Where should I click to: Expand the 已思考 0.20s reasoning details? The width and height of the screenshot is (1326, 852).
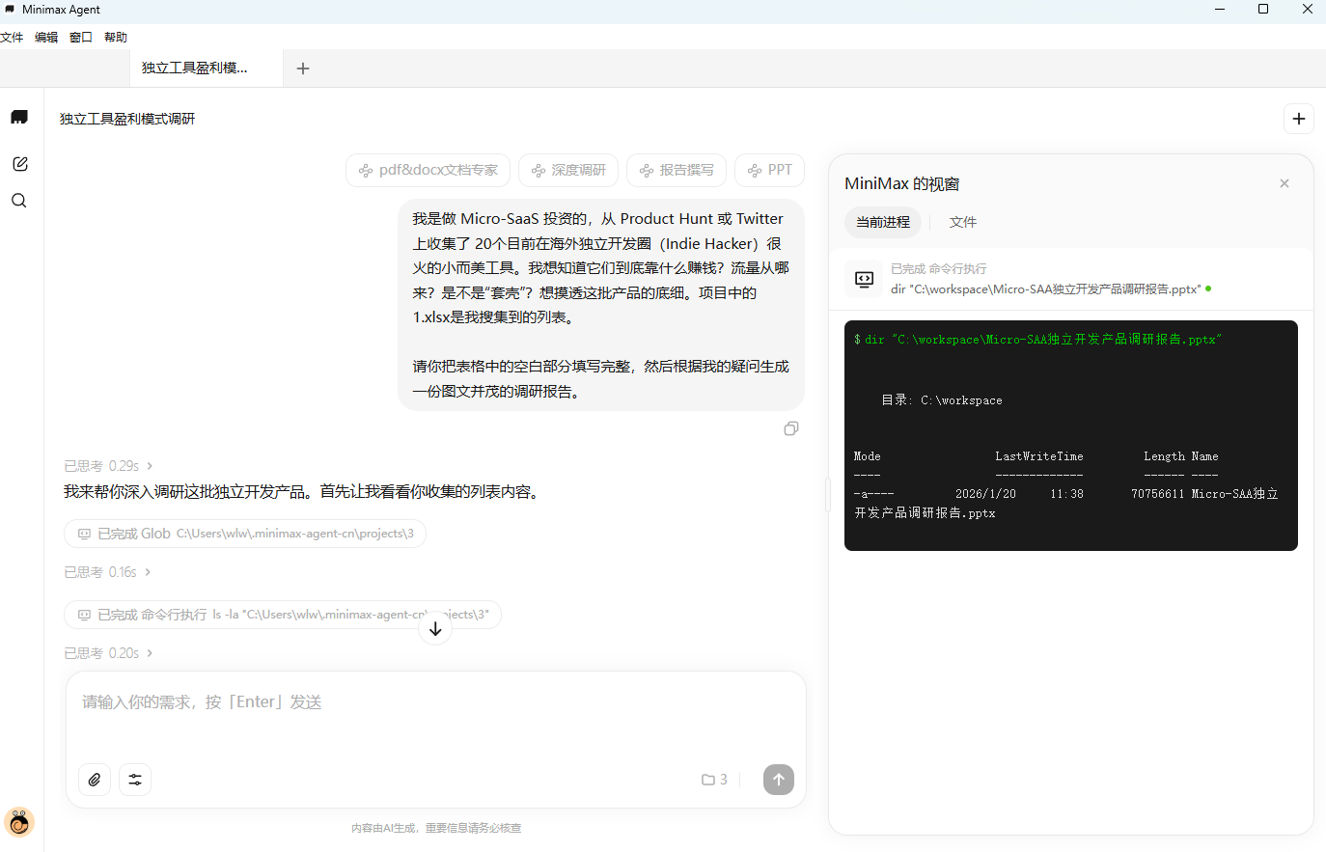tap(108, 652)
